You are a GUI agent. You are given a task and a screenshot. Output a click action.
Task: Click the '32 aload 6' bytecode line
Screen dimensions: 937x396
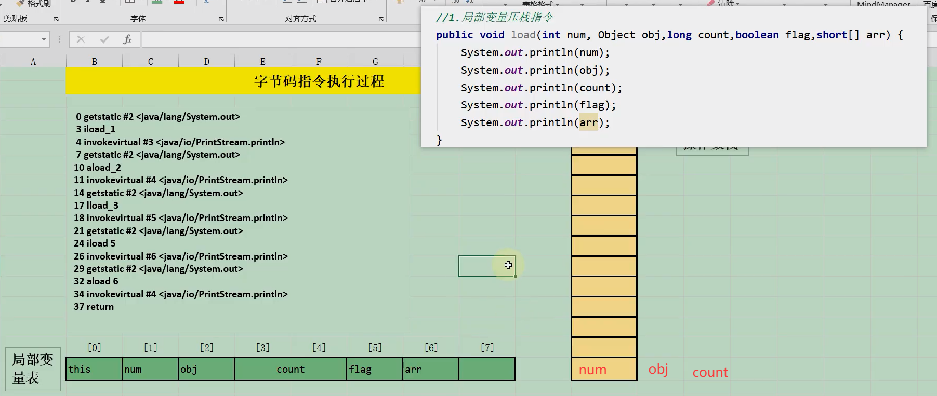point(96,281)
